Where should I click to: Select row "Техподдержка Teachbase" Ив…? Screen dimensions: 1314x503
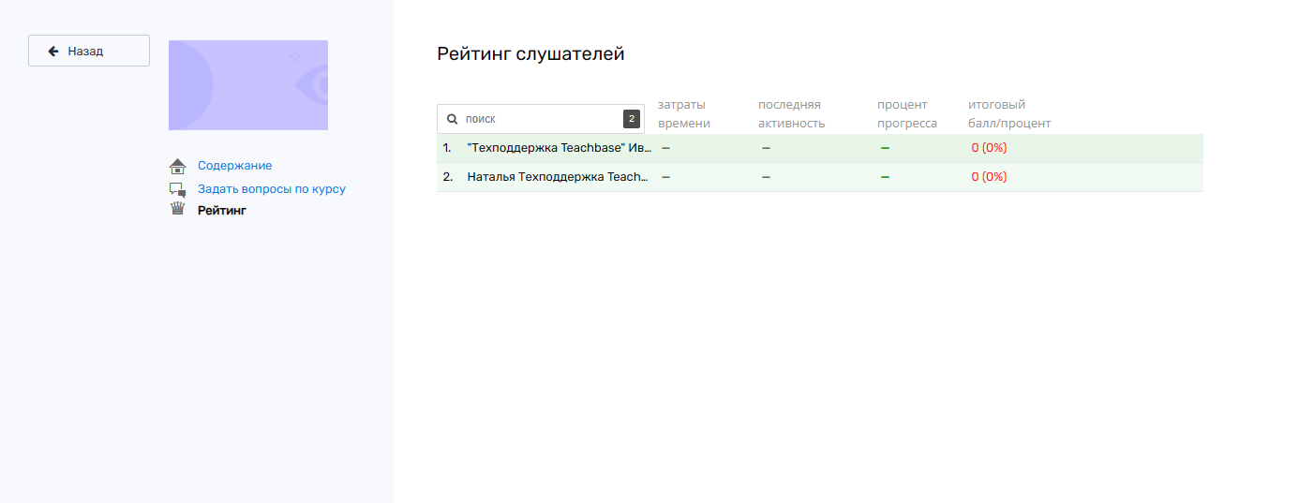tap(820, 148)
